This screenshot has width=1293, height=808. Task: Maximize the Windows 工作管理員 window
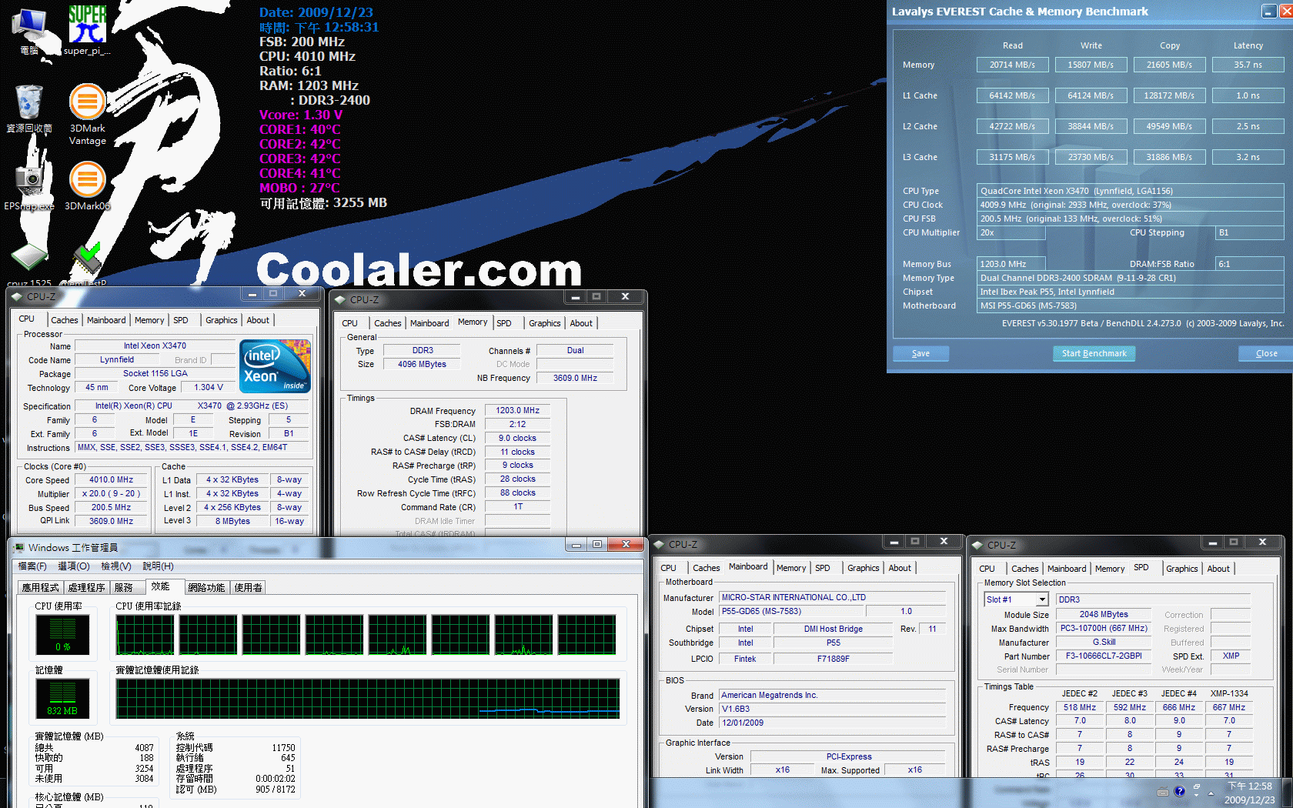point(597,545)
